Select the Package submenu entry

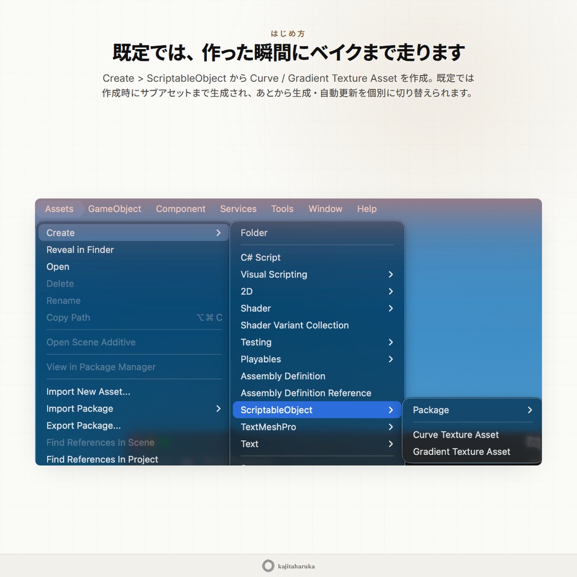(x=473, y=410)
